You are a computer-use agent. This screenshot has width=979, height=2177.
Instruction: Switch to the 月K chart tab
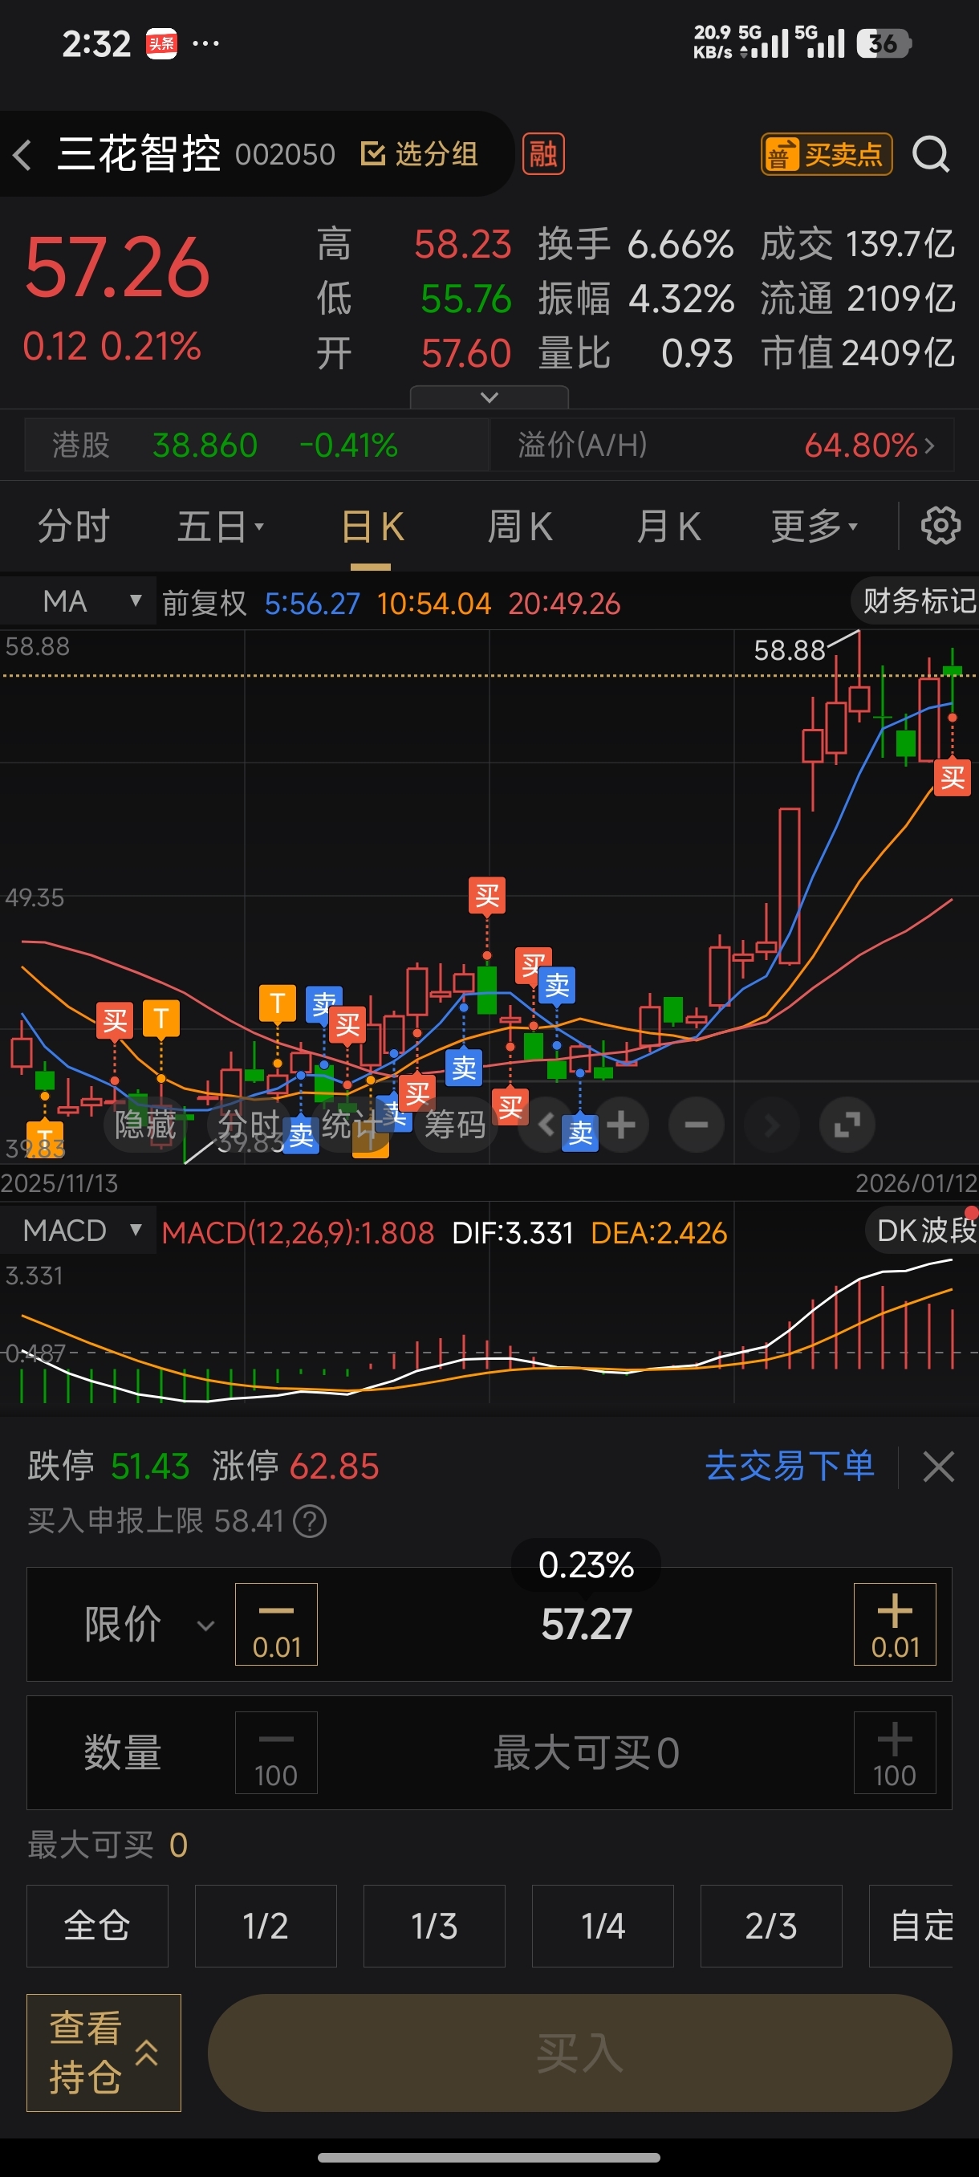click(668, 527)
